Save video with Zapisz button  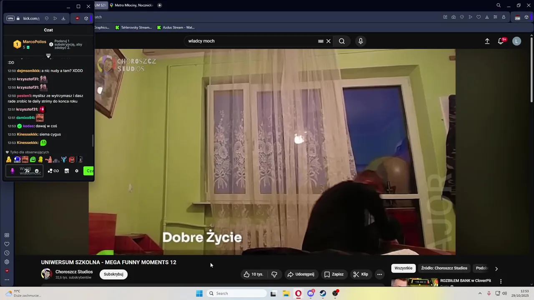pyautogui.click(x=334, y=274)
